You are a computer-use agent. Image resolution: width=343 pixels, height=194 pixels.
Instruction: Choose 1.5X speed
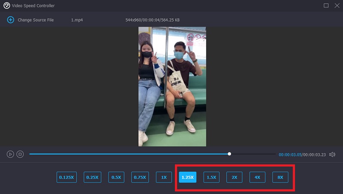(x=211, y=177)
